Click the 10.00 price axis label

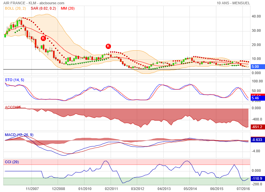tap(256, 59)
